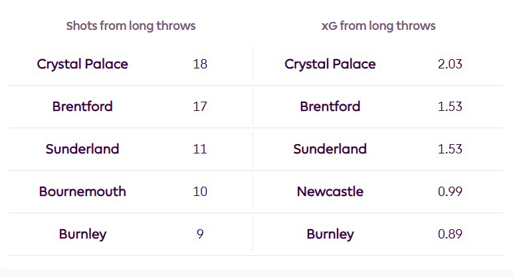Open Burnley in the xG table

[x=330, y=234]
